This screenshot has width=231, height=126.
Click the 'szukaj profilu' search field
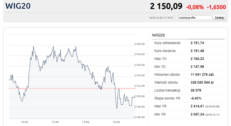pyautogui.click(x=195, y=18)
